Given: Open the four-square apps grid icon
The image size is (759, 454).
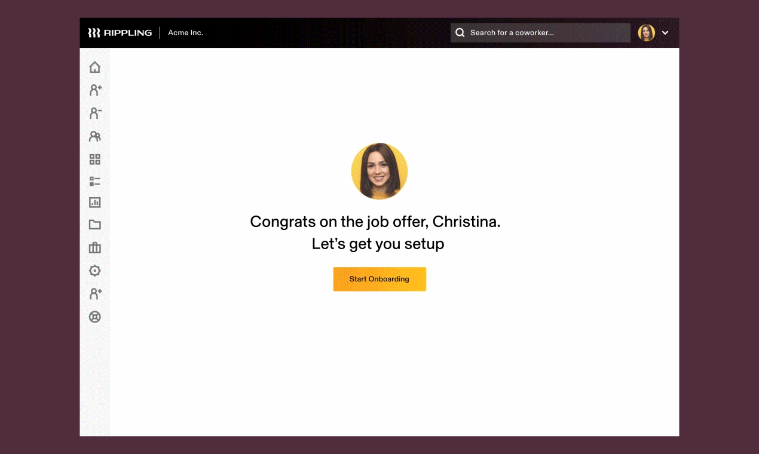Looking at the screenshot, I should (94, 159).
